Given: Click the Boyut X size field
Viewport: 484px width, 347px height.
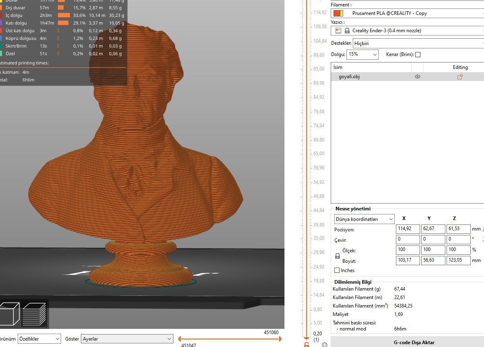Looking at the screenshot, I should (x=408, y=260).
